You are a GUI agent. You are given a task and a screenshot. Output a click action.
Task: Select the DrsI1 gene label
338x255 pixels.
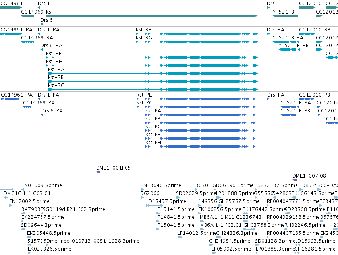tap(44, 4)
